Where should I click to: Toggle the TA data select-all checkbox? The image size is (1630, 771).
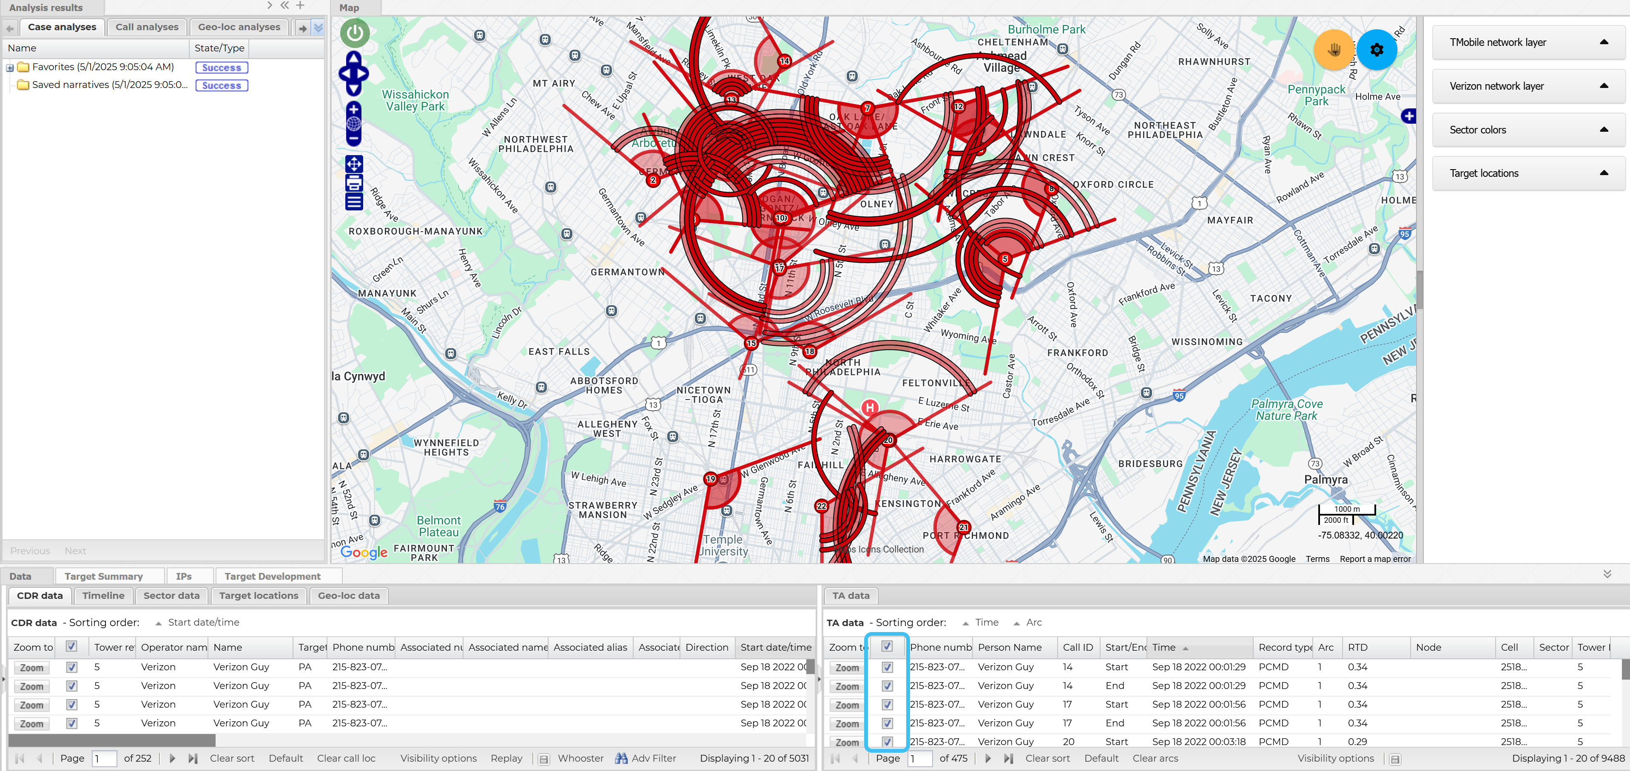[887, 646]
